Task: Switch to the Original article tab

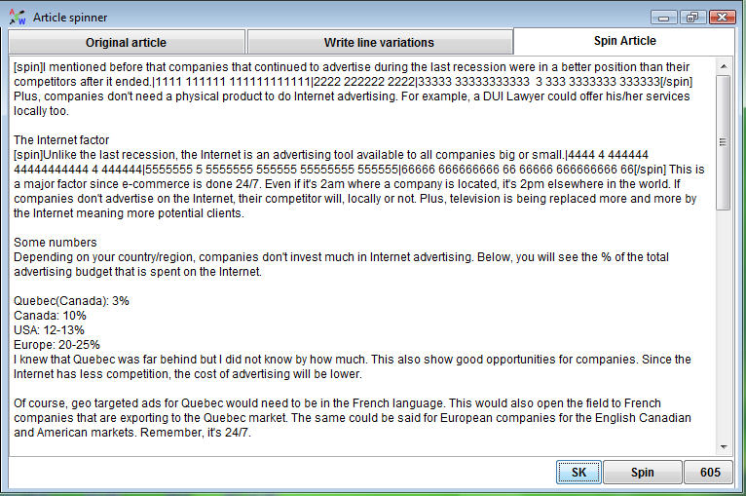Action: (x=126, y=42)
